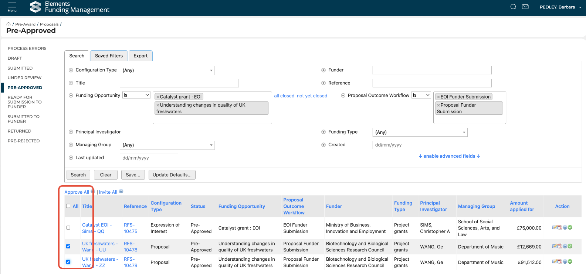Go to Under Review in sidebar
586x274 pixels.
[x=24, y=78]
